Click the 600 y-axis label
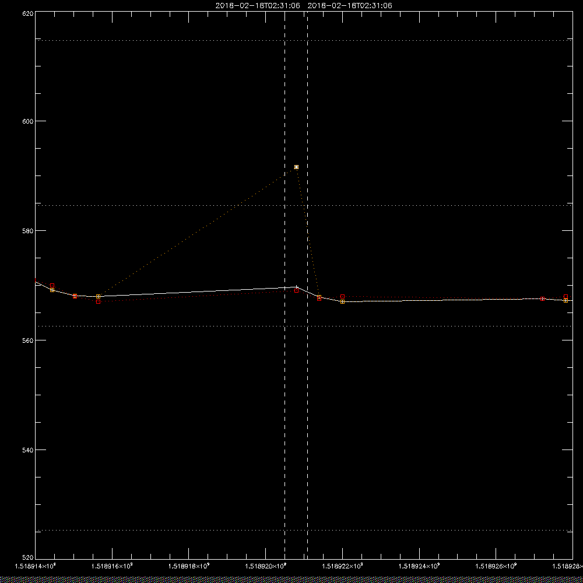Screen dimensions: 583x583 tap(28, 121)
